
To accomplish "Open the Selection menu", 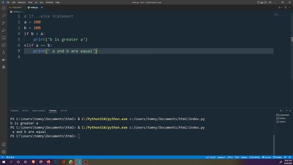I will click(x=22, y=2).
